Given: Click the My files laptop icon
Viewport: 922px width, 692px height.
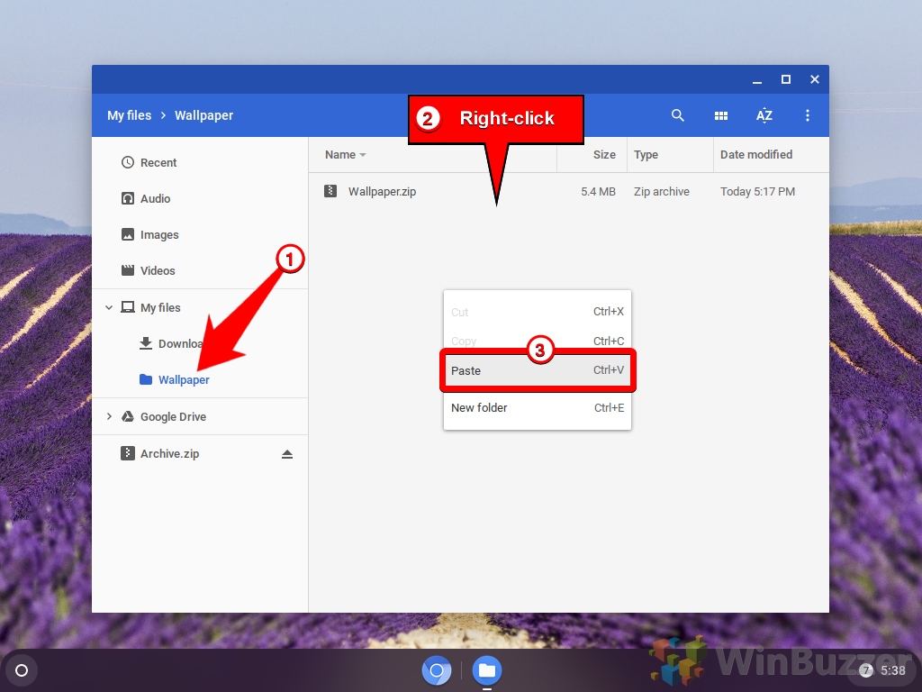Looking at the screenshot, I should tap(128, 307).
